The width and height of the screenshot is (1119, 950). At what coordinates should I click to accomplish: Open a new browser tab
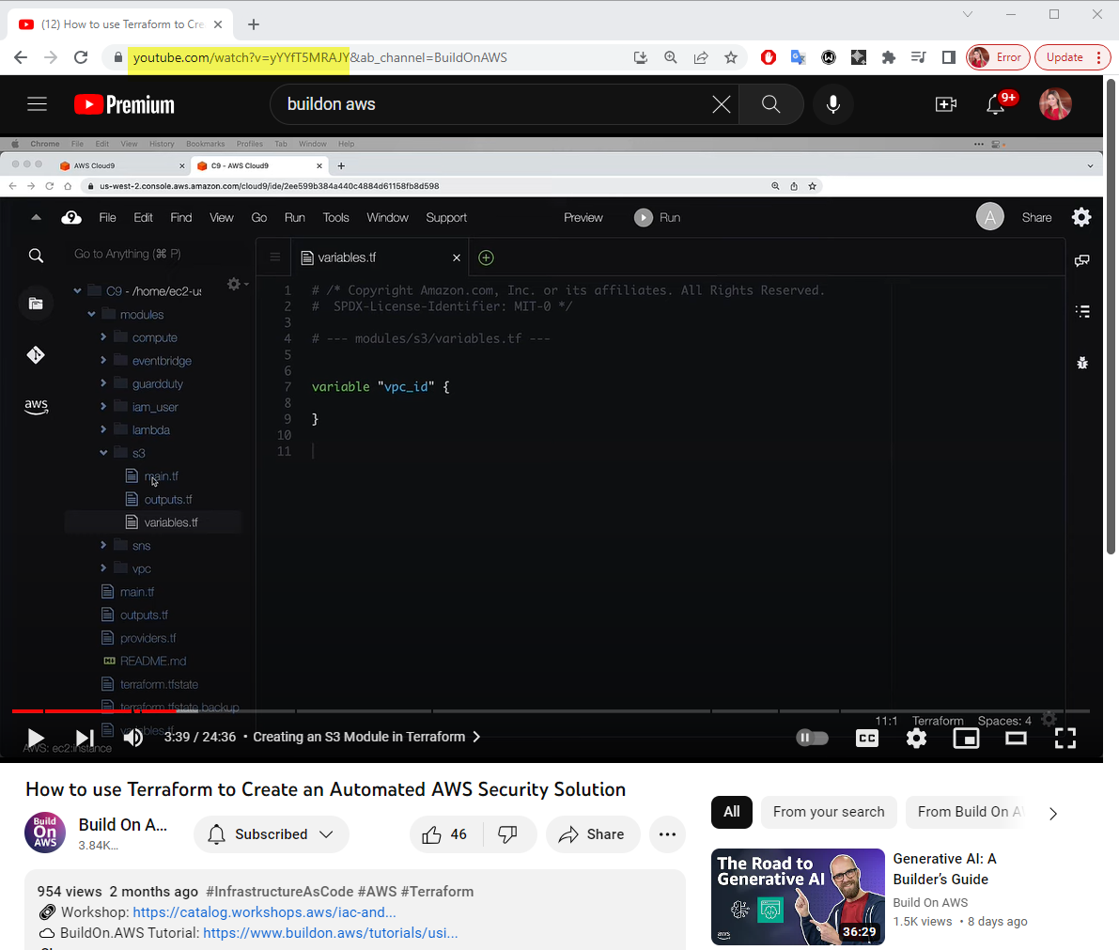point(254,24)
